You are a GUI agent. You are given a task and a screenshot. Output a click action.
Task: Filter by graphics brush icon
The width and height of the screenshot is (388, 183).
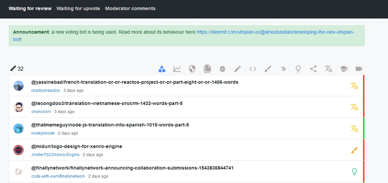tap(268, 69)
